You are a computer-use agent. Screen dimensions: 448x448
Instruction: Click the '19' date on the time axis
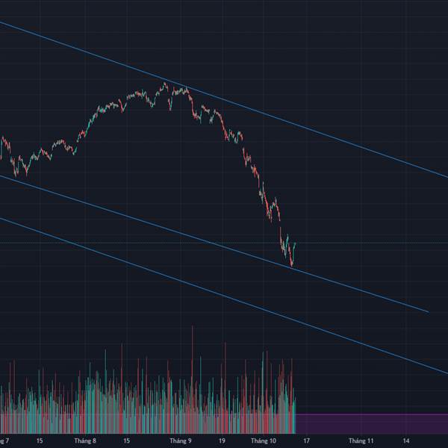(x=222, y=441)
